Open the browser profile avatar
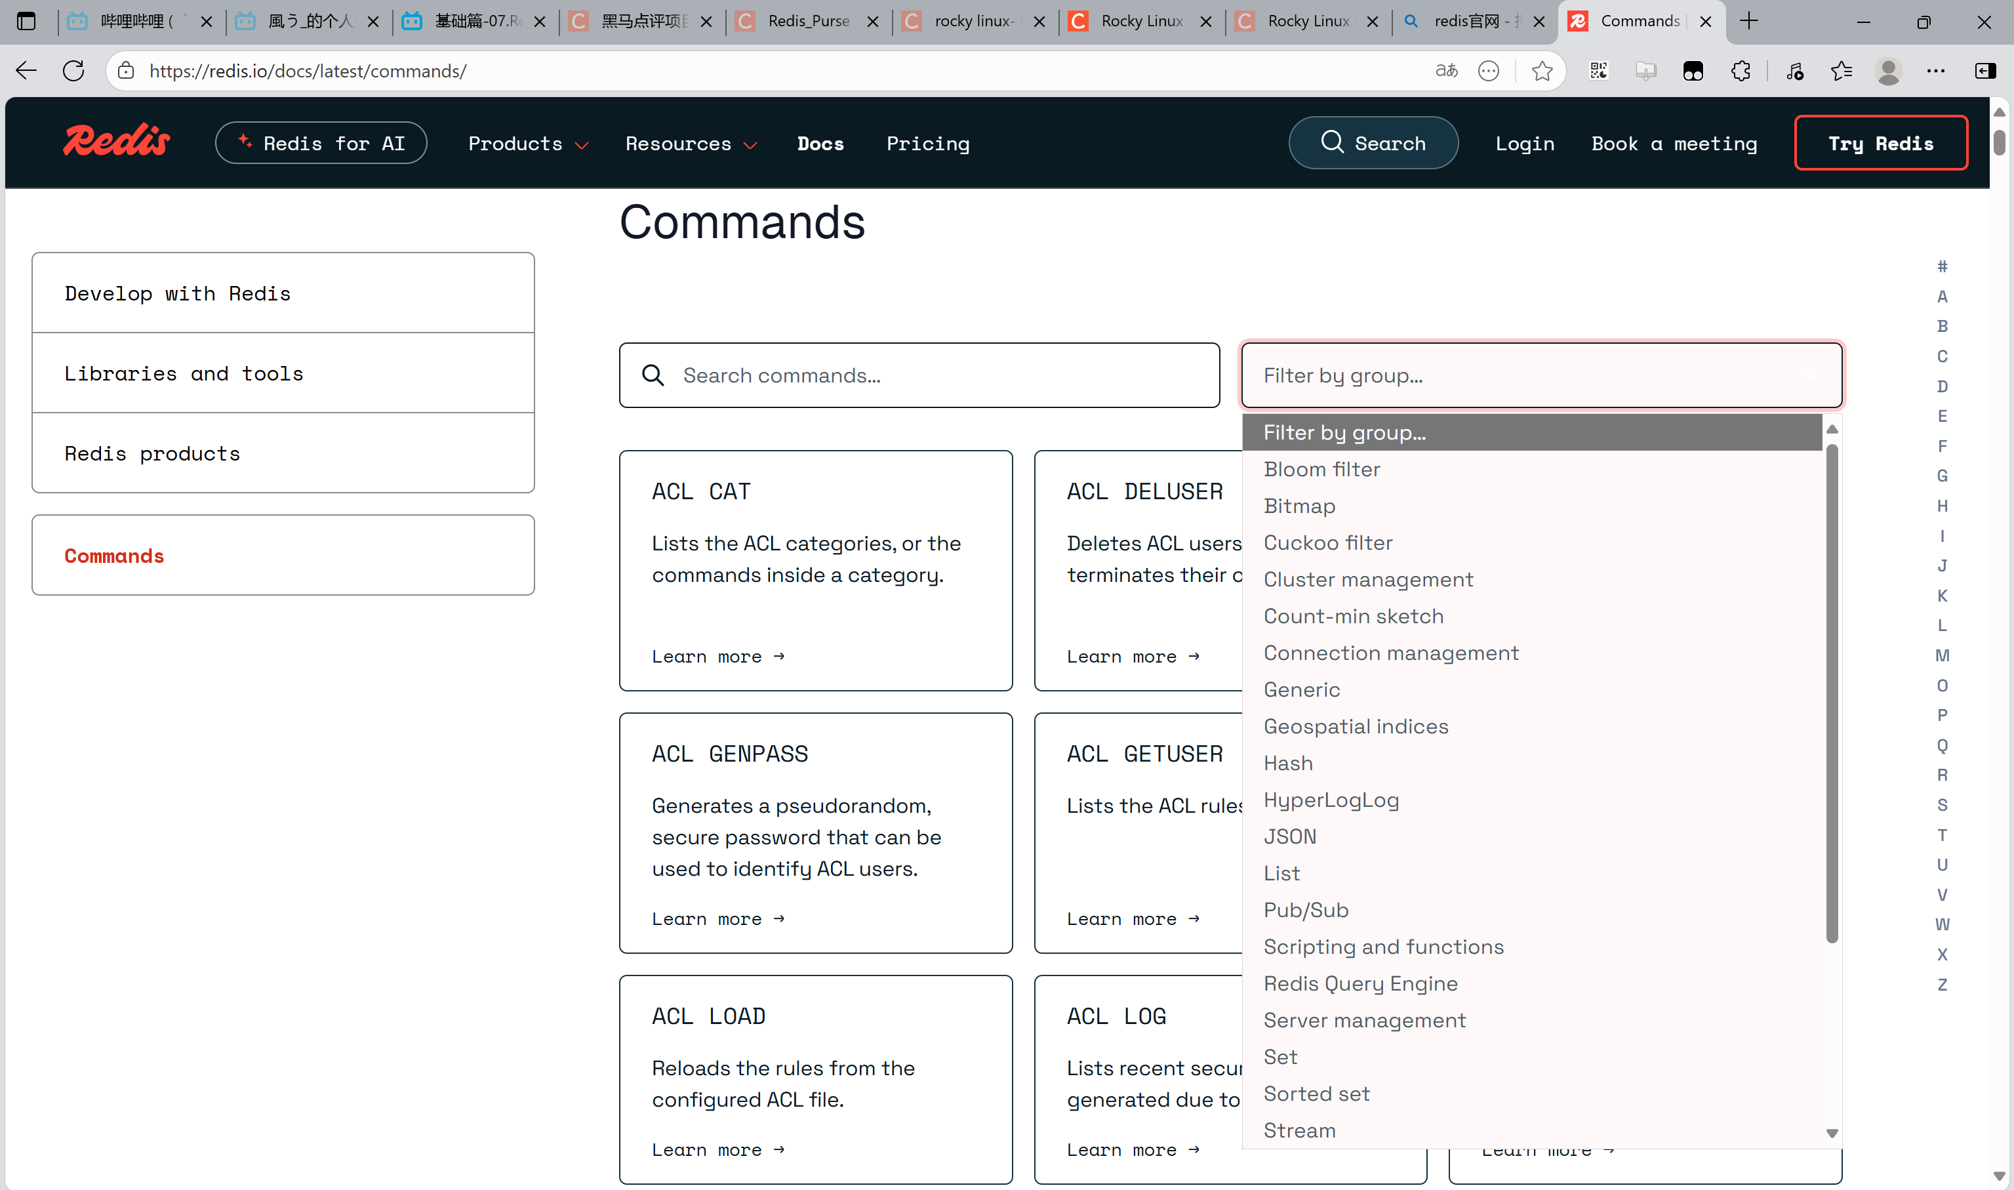 [x=1888, y=71]
